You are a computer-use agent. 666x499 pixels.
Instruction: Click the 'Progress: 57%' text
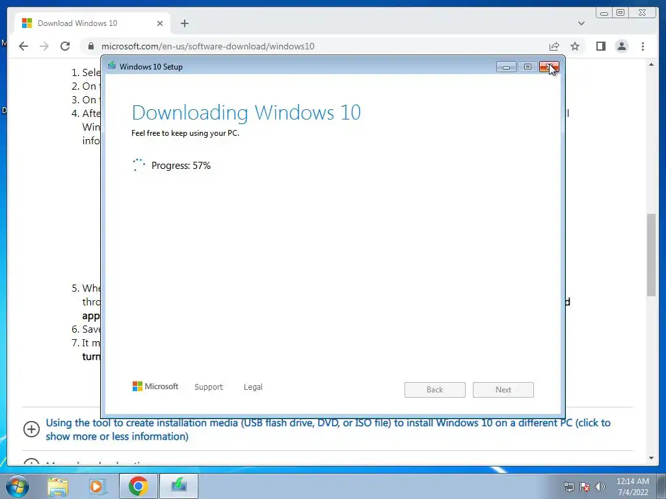pos(181,166)
